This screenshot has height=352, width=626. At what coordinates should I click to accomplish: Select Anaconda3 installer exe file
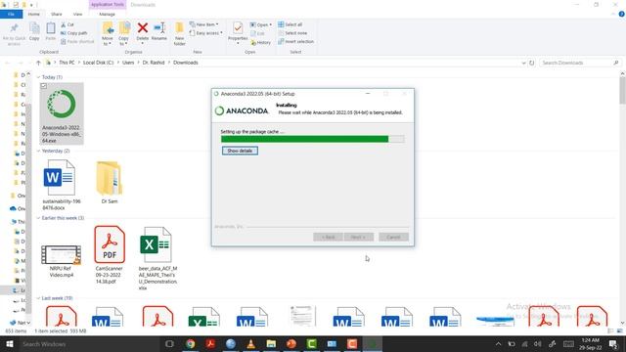click(x=62, y=113)
